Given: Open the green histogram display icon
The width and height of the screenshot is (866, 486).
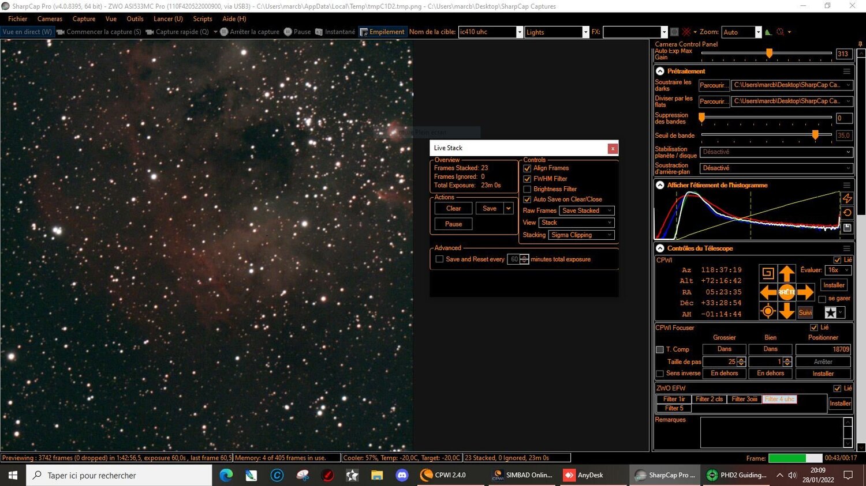Looking at the screenshot, I should click(x=768, y=32).
